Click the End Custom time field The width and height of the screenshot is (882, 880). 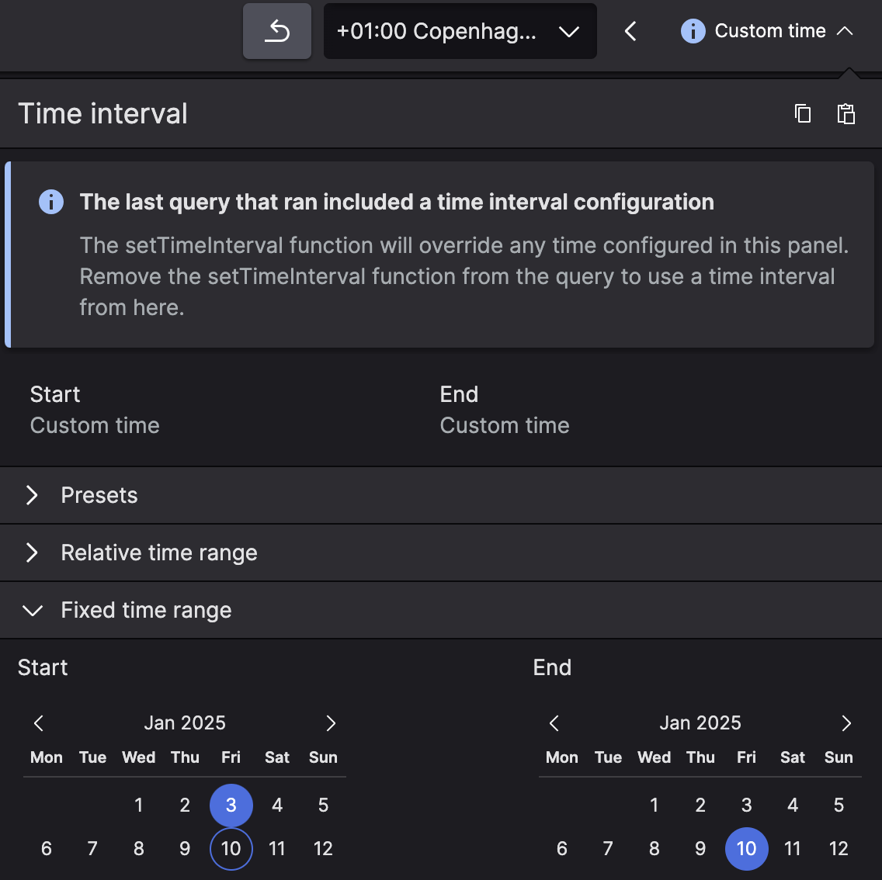click(505, 425)
